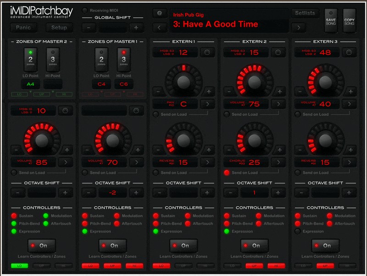367x276 pixels.
Task: Click the LO Point A4 field
Action: (31, 84)
